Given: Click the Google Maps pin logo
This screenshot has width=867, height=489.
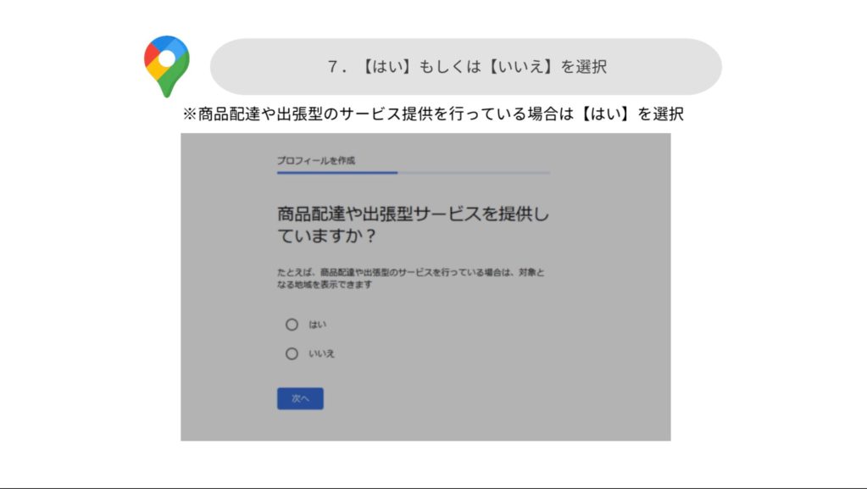Looking at the screenshot, I should point(166,66).
